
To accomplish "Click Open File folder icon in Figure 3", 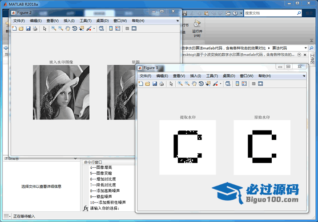I will click(x=147, y=83).
